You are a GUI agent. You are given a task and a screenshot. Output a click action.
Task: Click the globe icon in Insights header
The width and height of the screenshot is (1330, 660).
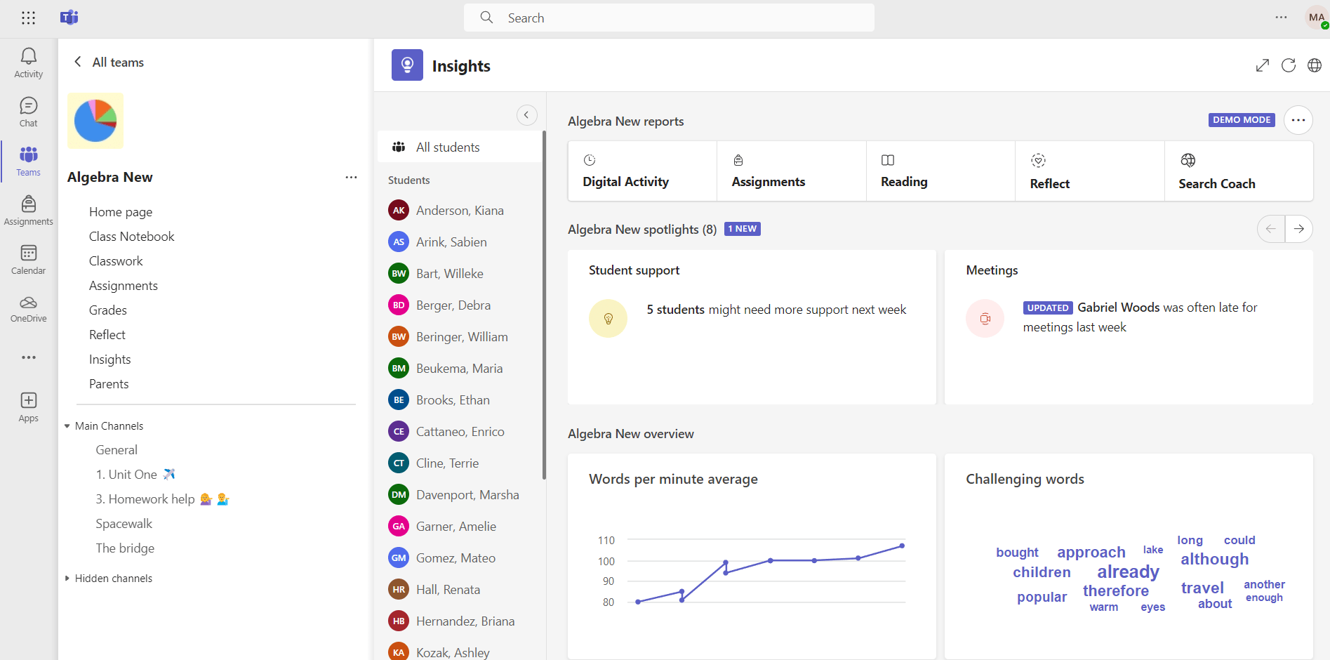coord(1315,65)
